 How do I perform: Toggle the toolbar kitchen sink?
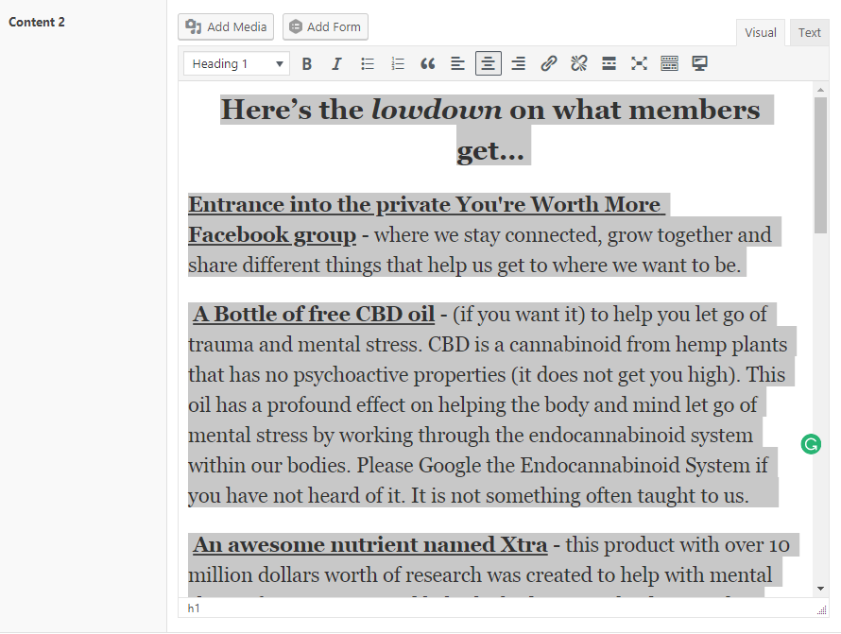point(669,64)
